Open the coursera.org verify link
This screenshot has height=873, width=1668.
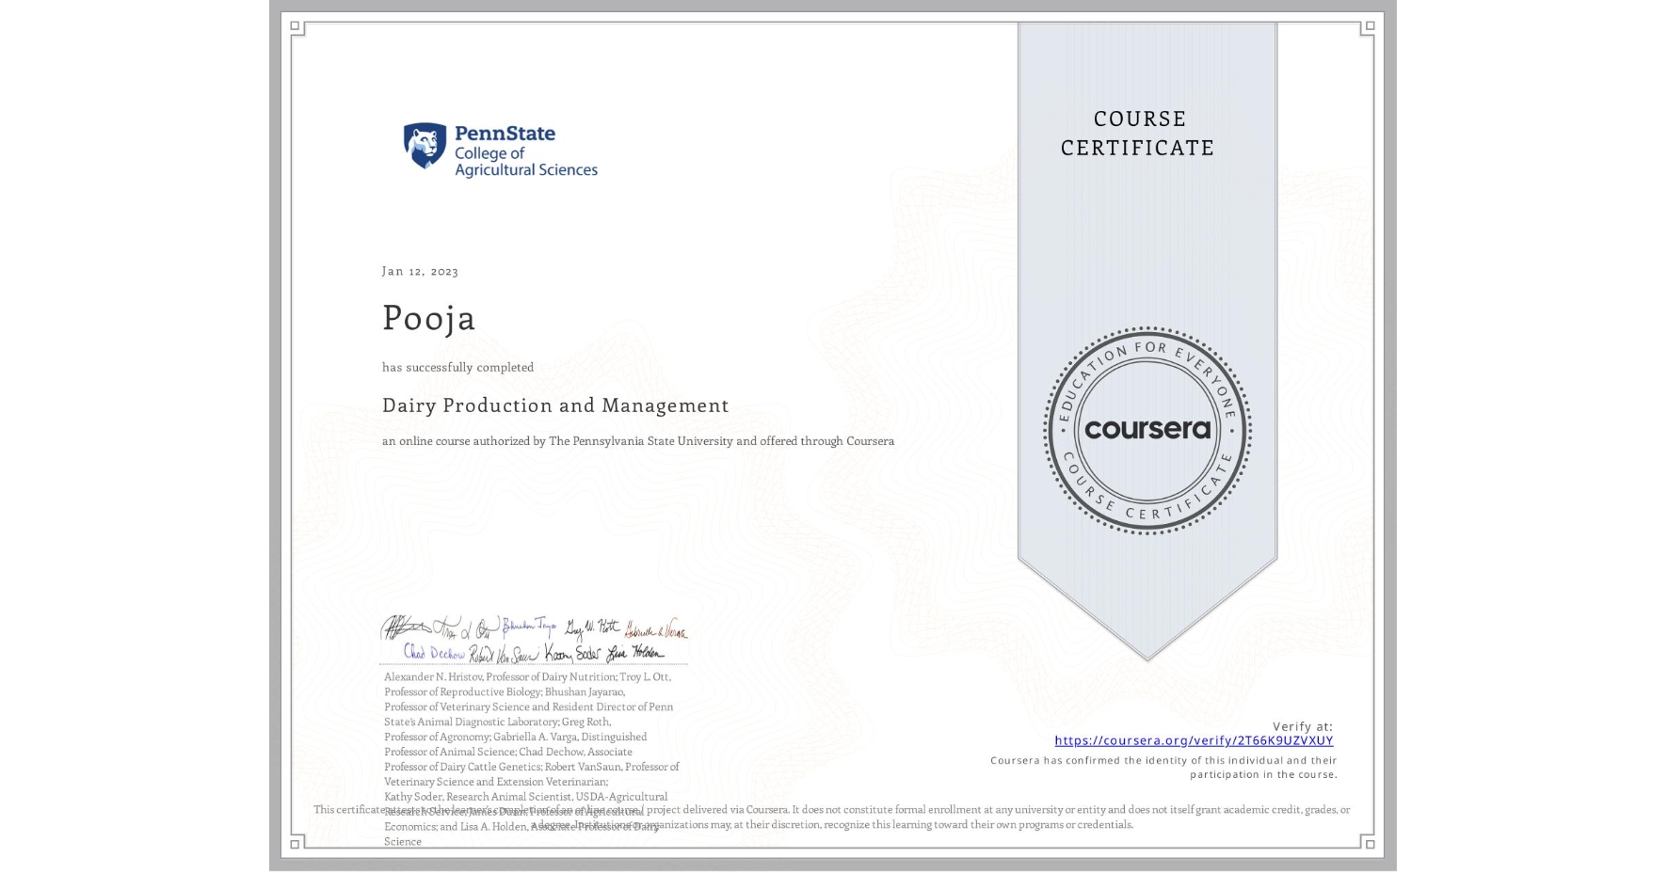click(x=1194, y=740)
